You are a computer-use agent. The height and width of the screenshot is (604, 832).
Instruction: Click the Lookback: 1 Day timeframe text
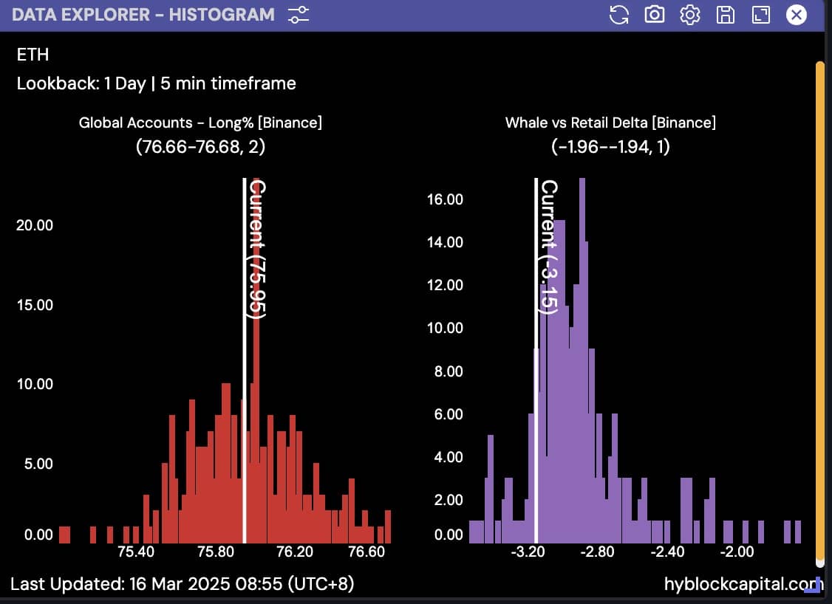pyautogui.click(x=156, y=83)
